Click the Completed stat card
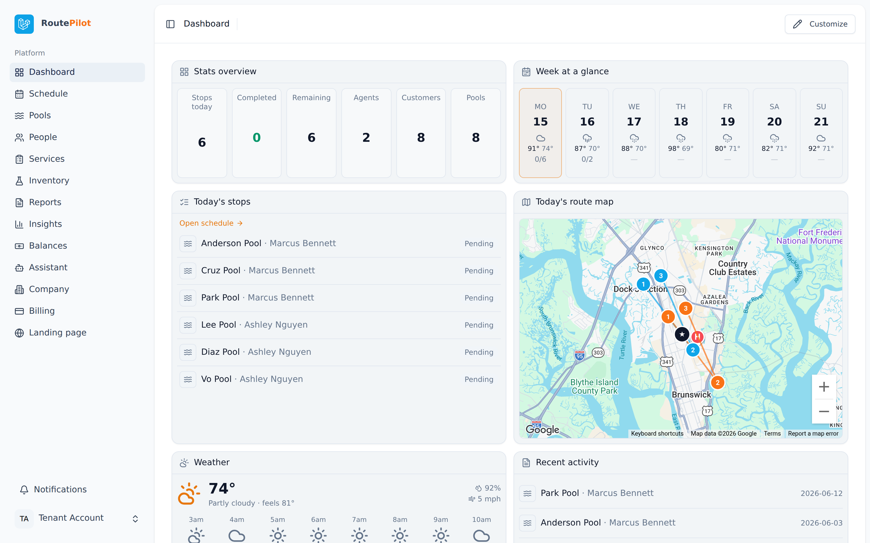Screen dimensions: 870x543 point(256,133)
